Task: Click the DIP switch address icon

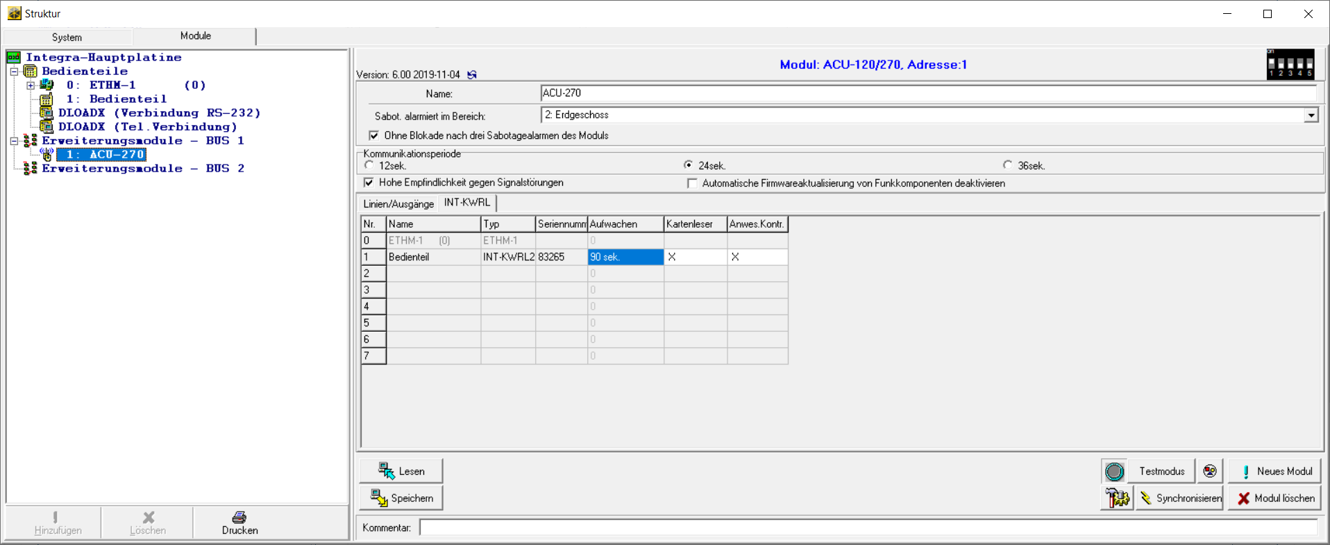Action: point(1290,65)
